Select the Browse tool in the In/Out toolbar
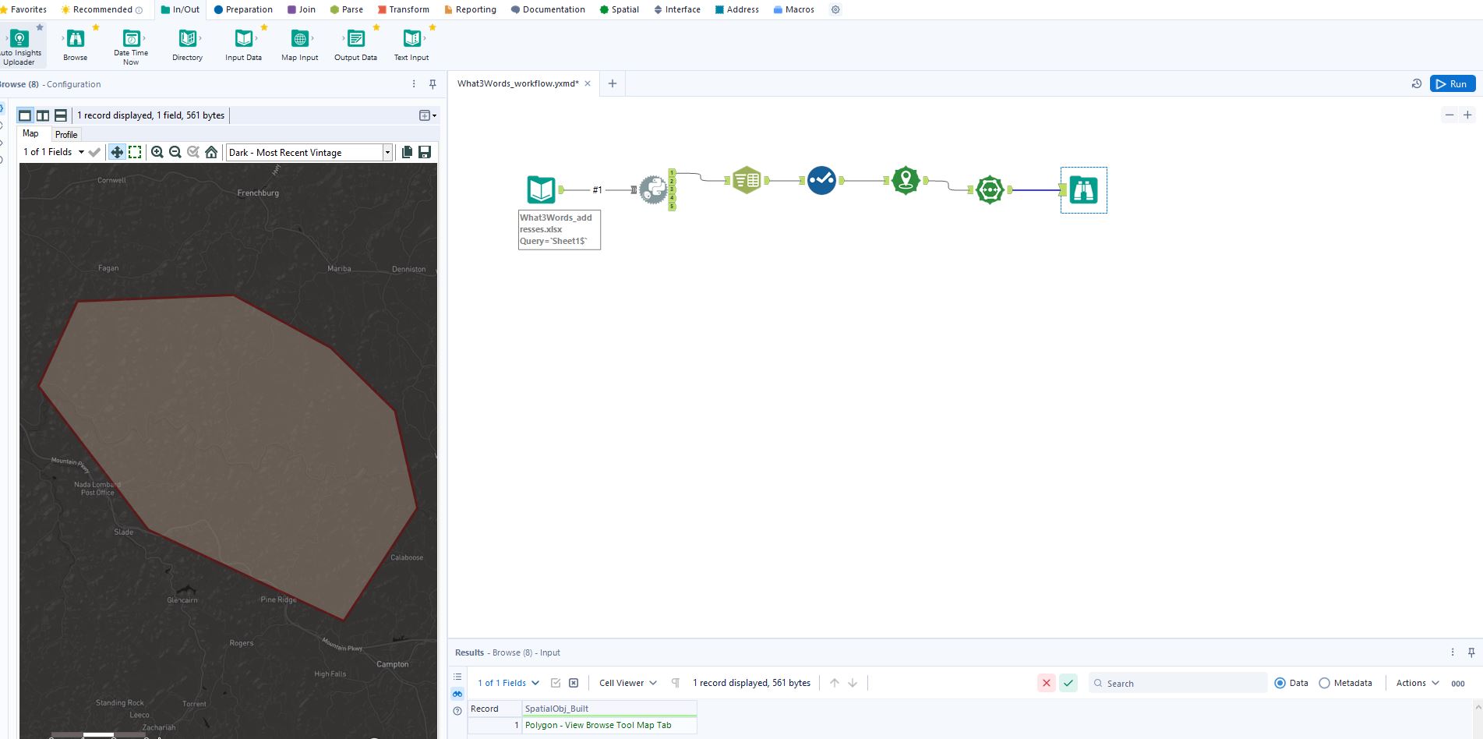The image size is (1483, 739). [74, 37]
